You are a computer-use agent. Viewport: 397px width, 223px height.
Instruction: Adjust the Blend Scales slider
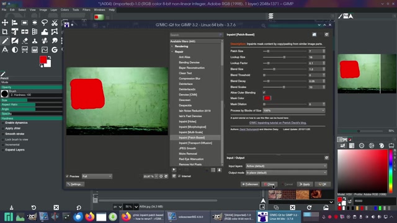[x=285, y=87]
